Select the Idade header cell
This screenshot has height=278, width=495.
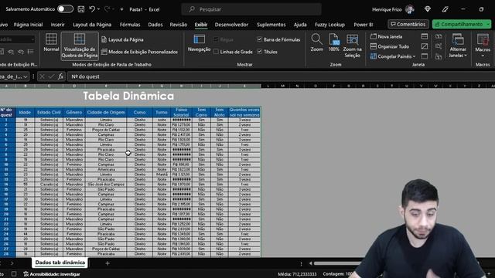(x=25, y=112)
